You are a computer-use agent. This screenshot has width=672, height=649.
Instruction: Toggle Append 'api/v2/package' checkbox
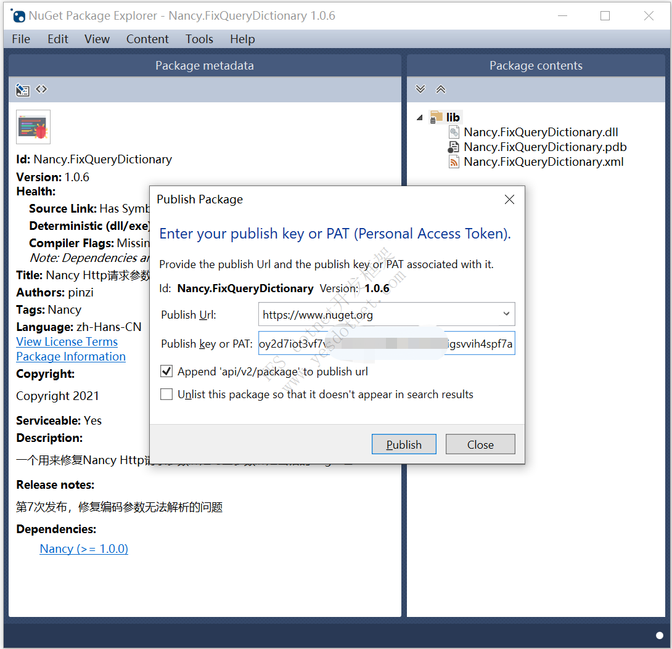point(166,371)
